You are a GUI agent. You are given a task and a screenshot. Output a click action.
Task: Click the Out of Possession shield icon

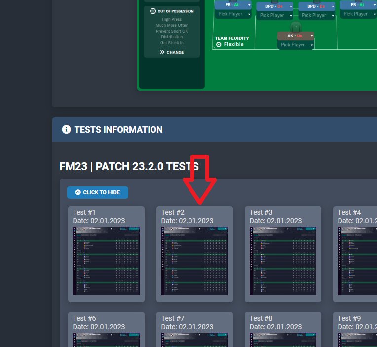[x=152, y=11]
